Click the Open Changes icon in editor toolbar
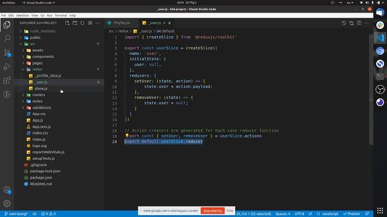 [x=351, y=23]
